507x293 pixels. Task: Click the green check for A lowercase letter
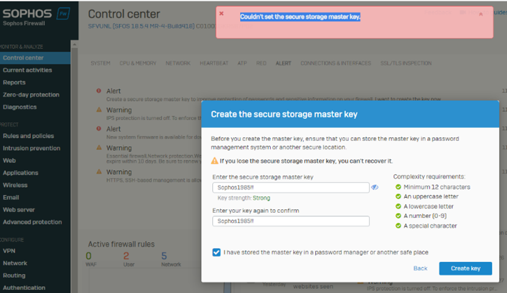(398, 206)
